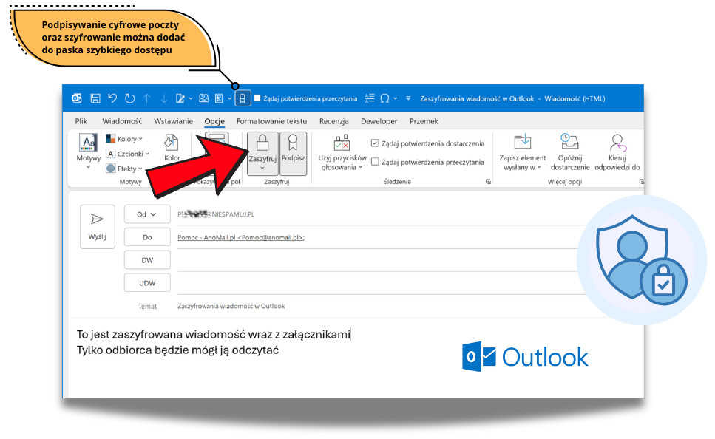Viewport: 715px width, 439px height.
Task: Switch to the Recenzja tab
Action: pyautogui.click(x=333, y=121)
